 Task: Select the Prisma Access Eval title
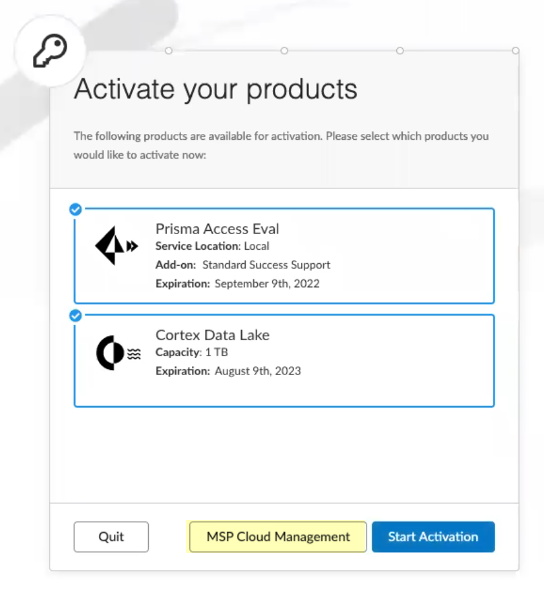click(217, 229)
